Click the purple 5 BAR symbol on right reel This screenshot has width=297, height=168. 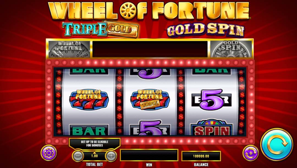(x=211, y=100)
